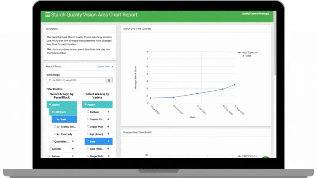317x178 pixels.
Task: Click the plus icon next to Lemon
Action: tap(73, 156)
